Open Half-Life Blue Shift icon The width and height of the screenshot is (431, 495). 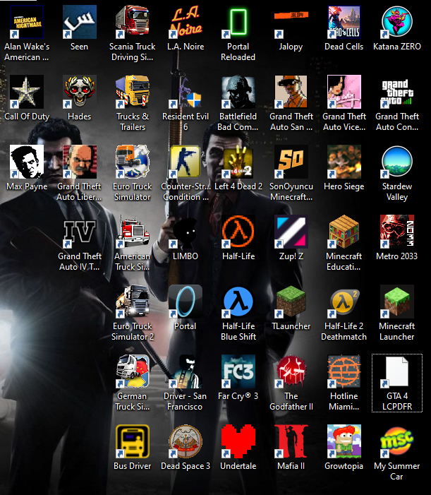(x=238, y=302)
